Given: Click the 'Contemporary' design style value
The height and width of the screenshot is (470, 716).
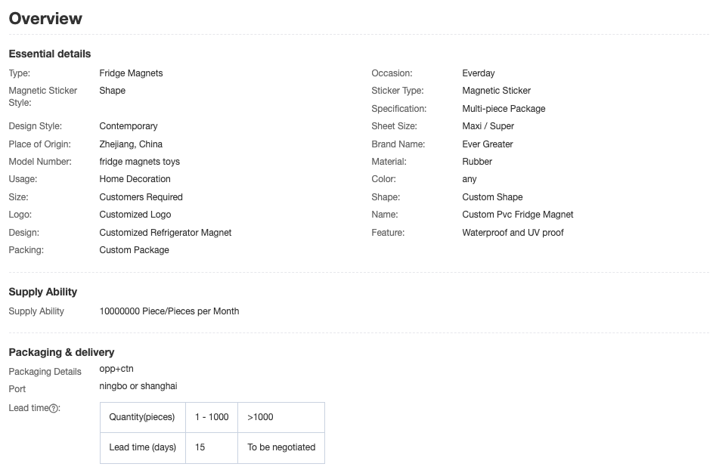Looking at the screenshot, I should click(x=129, y=126).
